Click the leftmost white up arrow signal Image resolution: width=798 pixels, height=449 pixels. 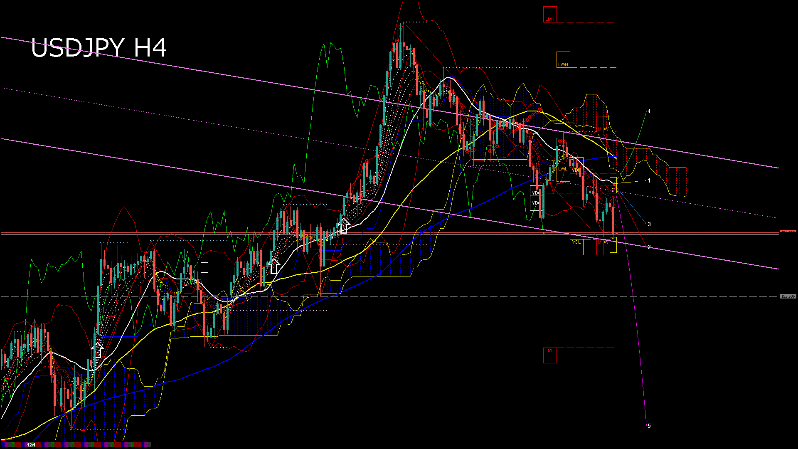(98, 350)
